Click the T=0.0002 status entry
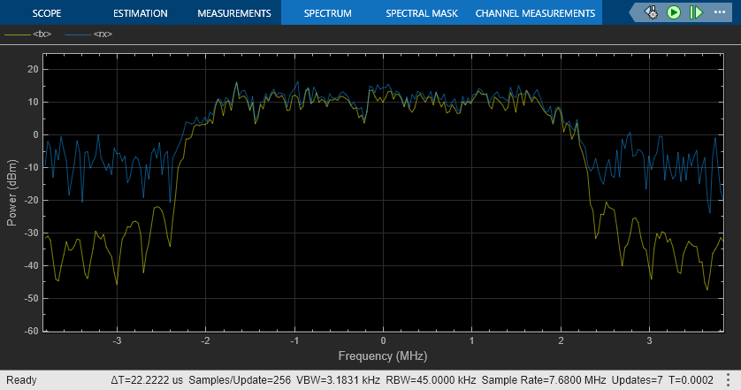This screenshot has width=741, height=390. [x=691, y=380]
